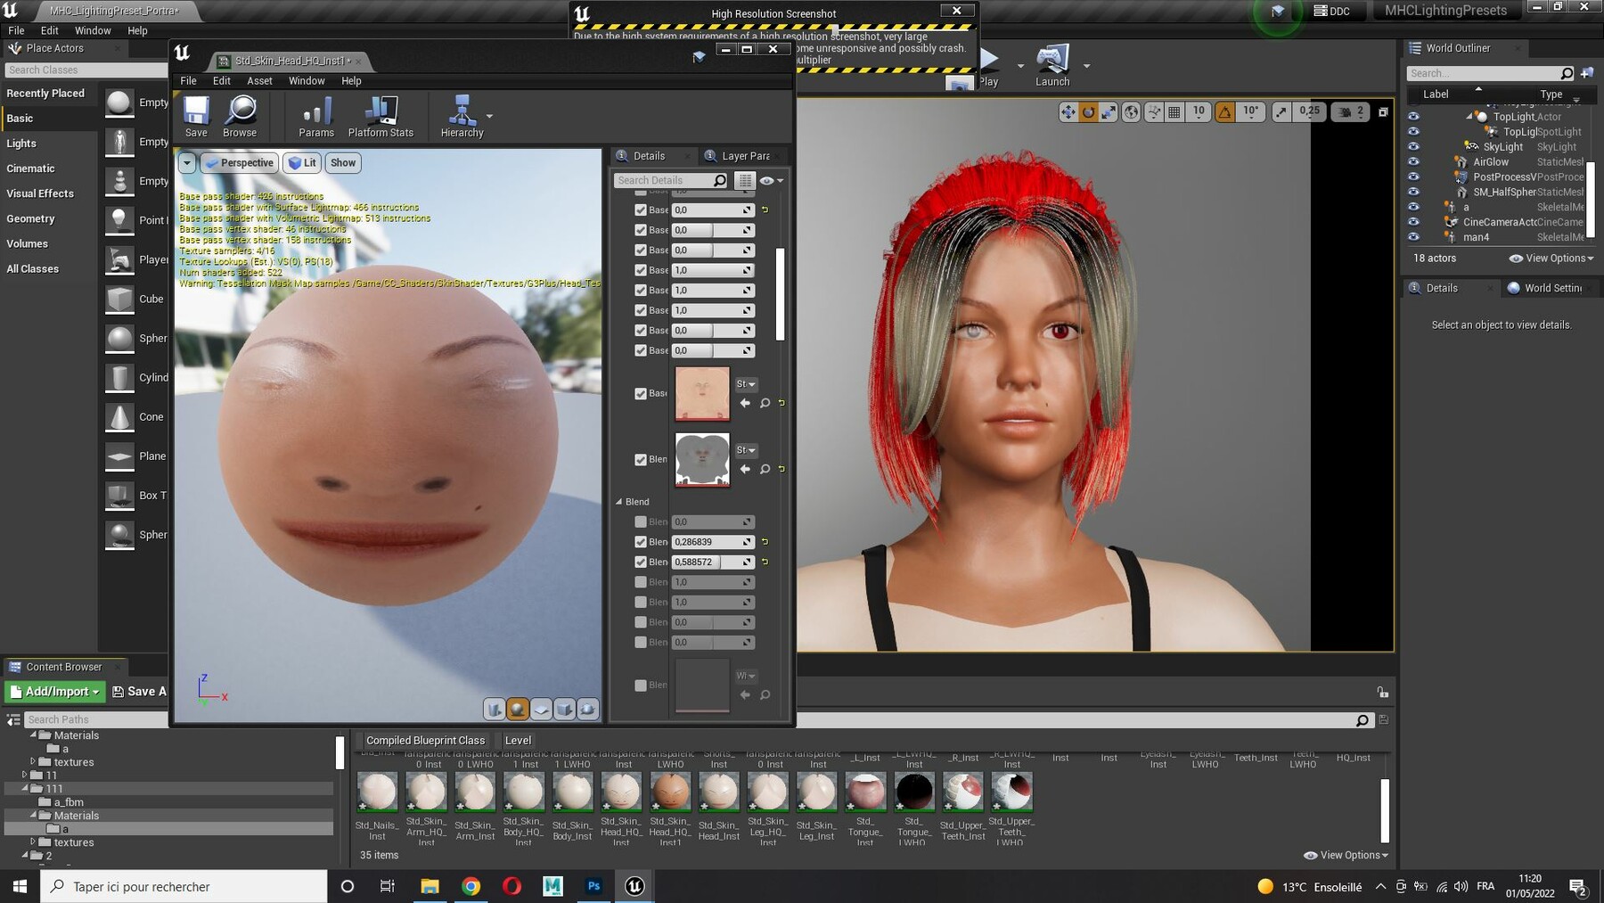The height and width of the screenshot is (903, 1604).
Task: Open the File menu of the main editor
Action: (x=16, y=30)
